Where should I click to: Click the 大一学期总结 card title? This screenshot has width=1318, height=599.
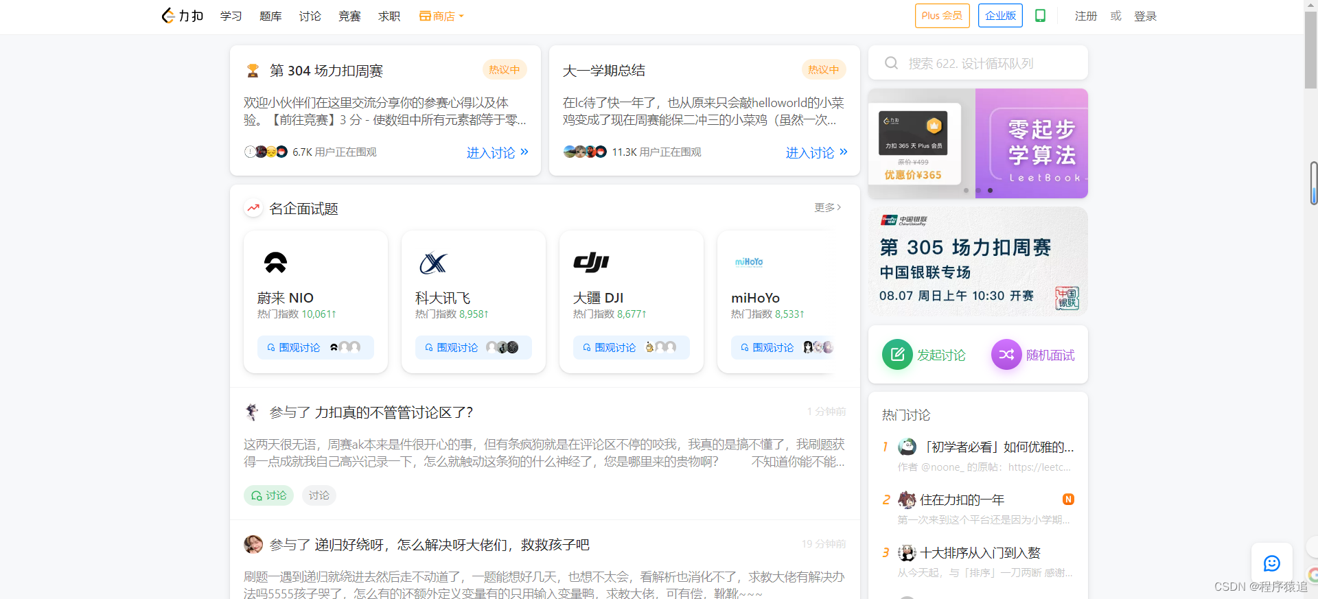click(x=603, y=71)
